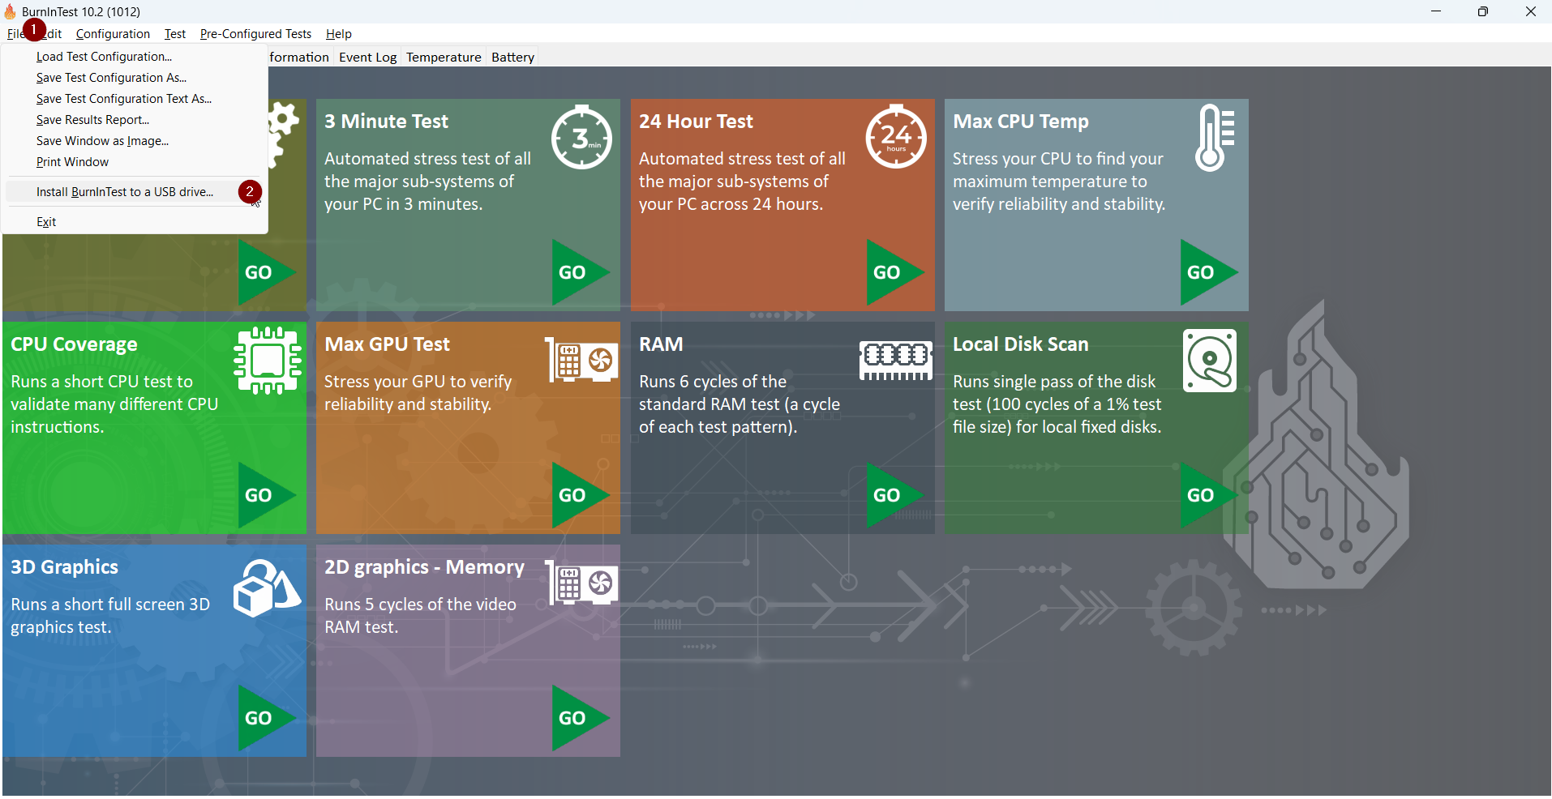Click the 2D graphics - Memory title
The height and width of the screenshot is (799, 1552).
point(425,567)
